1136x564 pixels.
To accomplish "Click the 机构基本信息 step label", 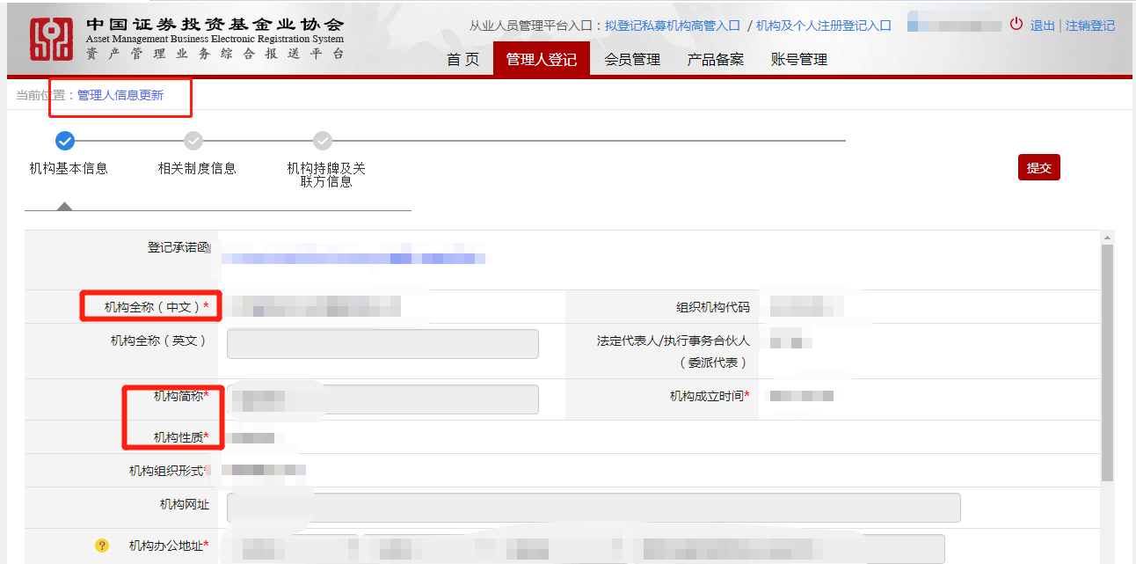I will 69,168.
